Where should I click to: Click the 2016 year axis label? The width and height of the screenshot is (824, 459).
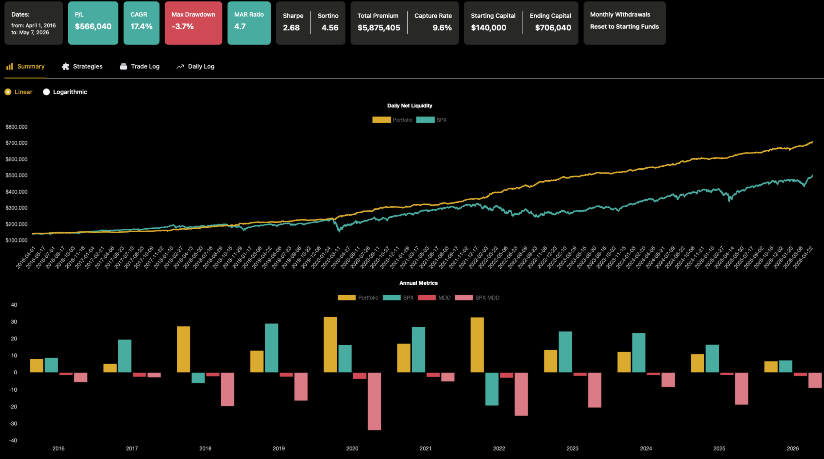pos(59,448)
